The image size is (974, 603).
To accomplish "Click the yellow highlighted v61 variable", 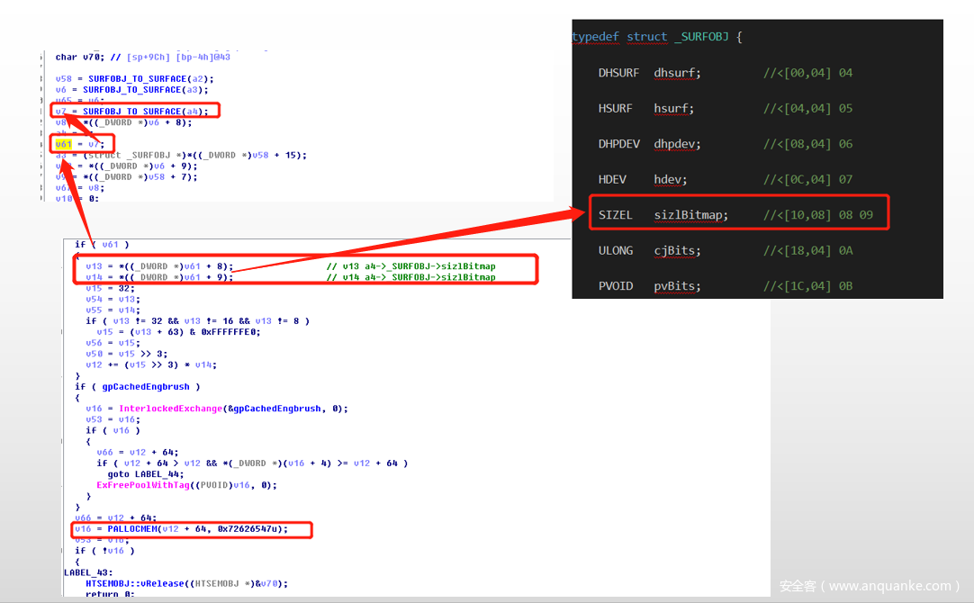I will 63,144.
